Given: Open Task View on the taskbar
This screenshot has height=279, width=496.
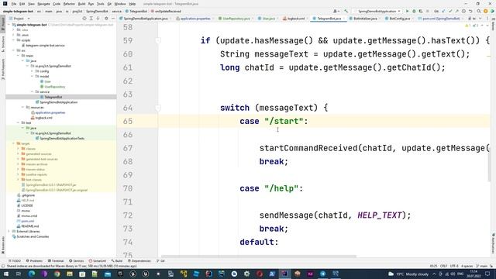Looking at the screenshot, I should click(19, 274).
